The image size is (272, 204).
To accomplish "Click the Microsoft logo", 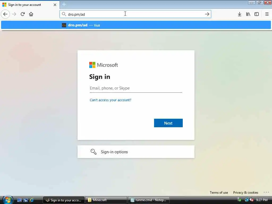I will 104,65.
